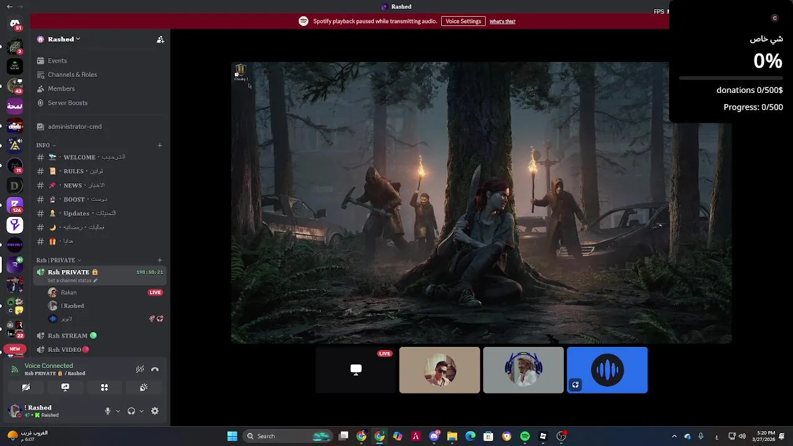Screen dimensions: 793x446
Task: Expand headphones output options arrow
Action: click(141, 411)
